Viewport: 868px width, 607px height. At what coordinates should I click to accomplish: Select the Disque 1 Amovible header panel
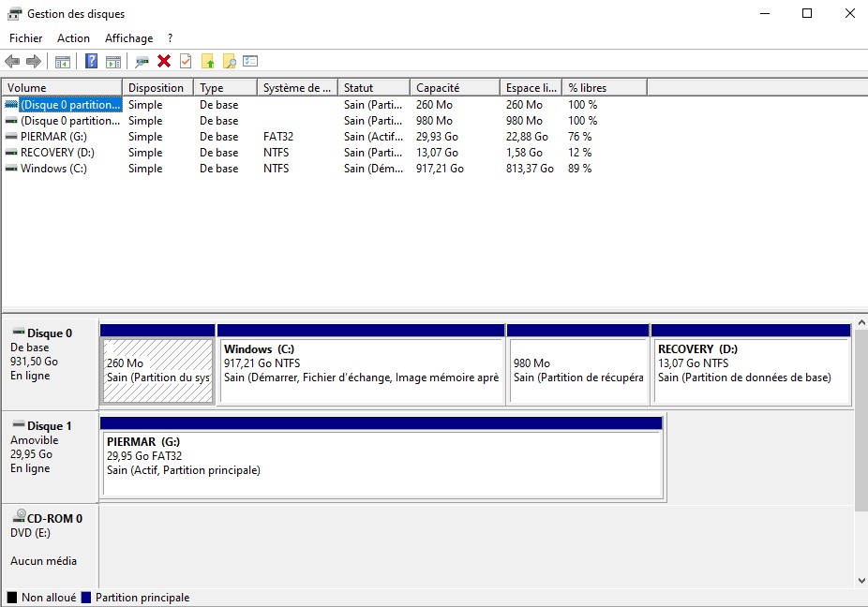51,457
